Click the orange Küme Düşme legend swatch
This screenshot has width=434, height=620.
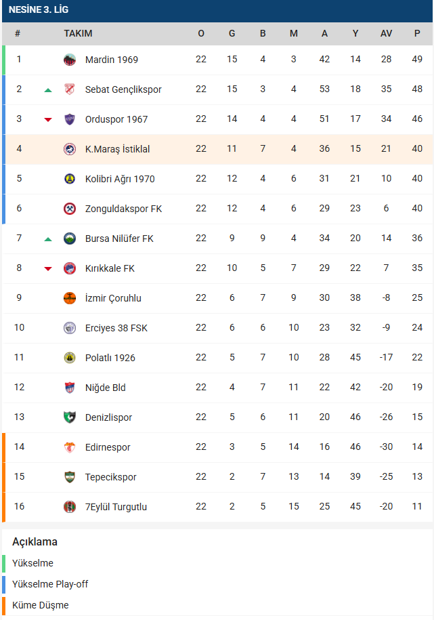(3, 605)
